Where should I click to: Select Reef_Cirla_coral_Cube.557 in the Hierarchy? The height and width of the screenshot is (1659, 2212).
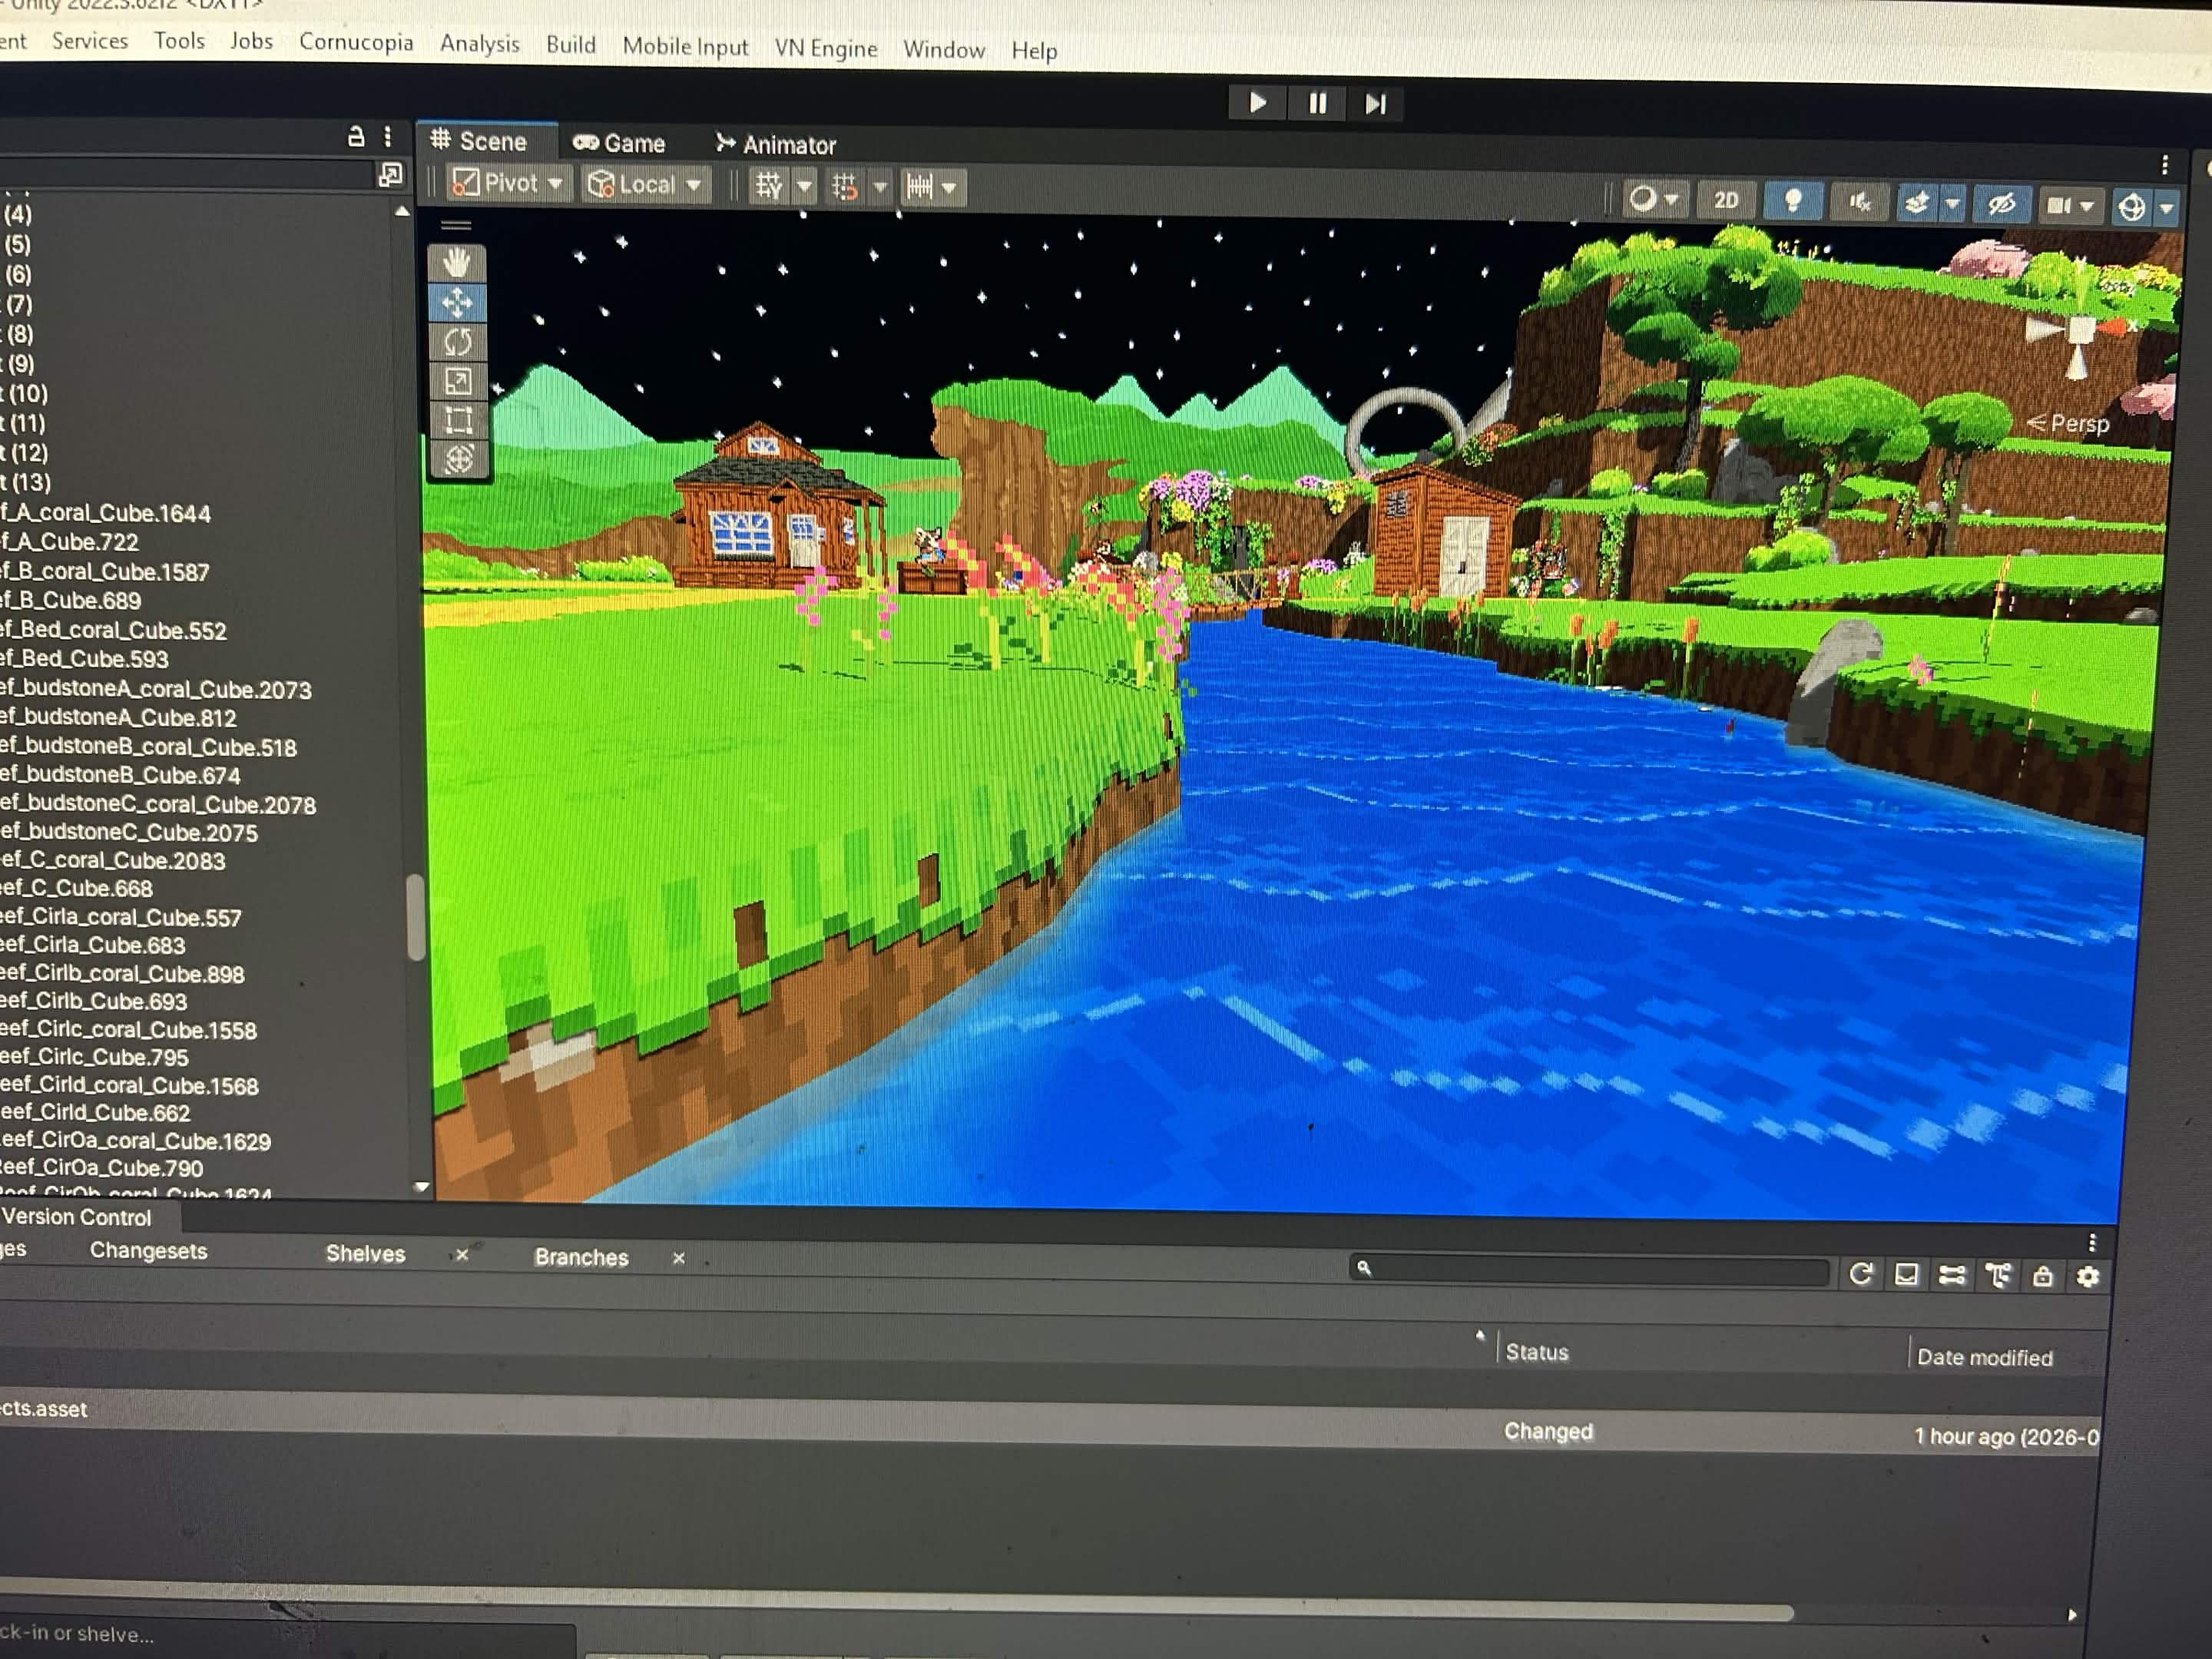pos(120,917)
